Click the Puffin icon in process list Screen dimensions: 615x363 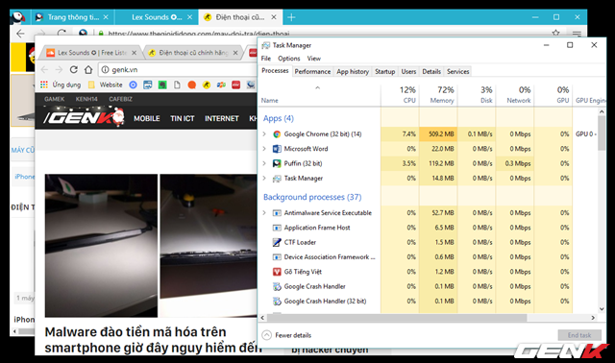pyautogui.click(x=277, y=163)
